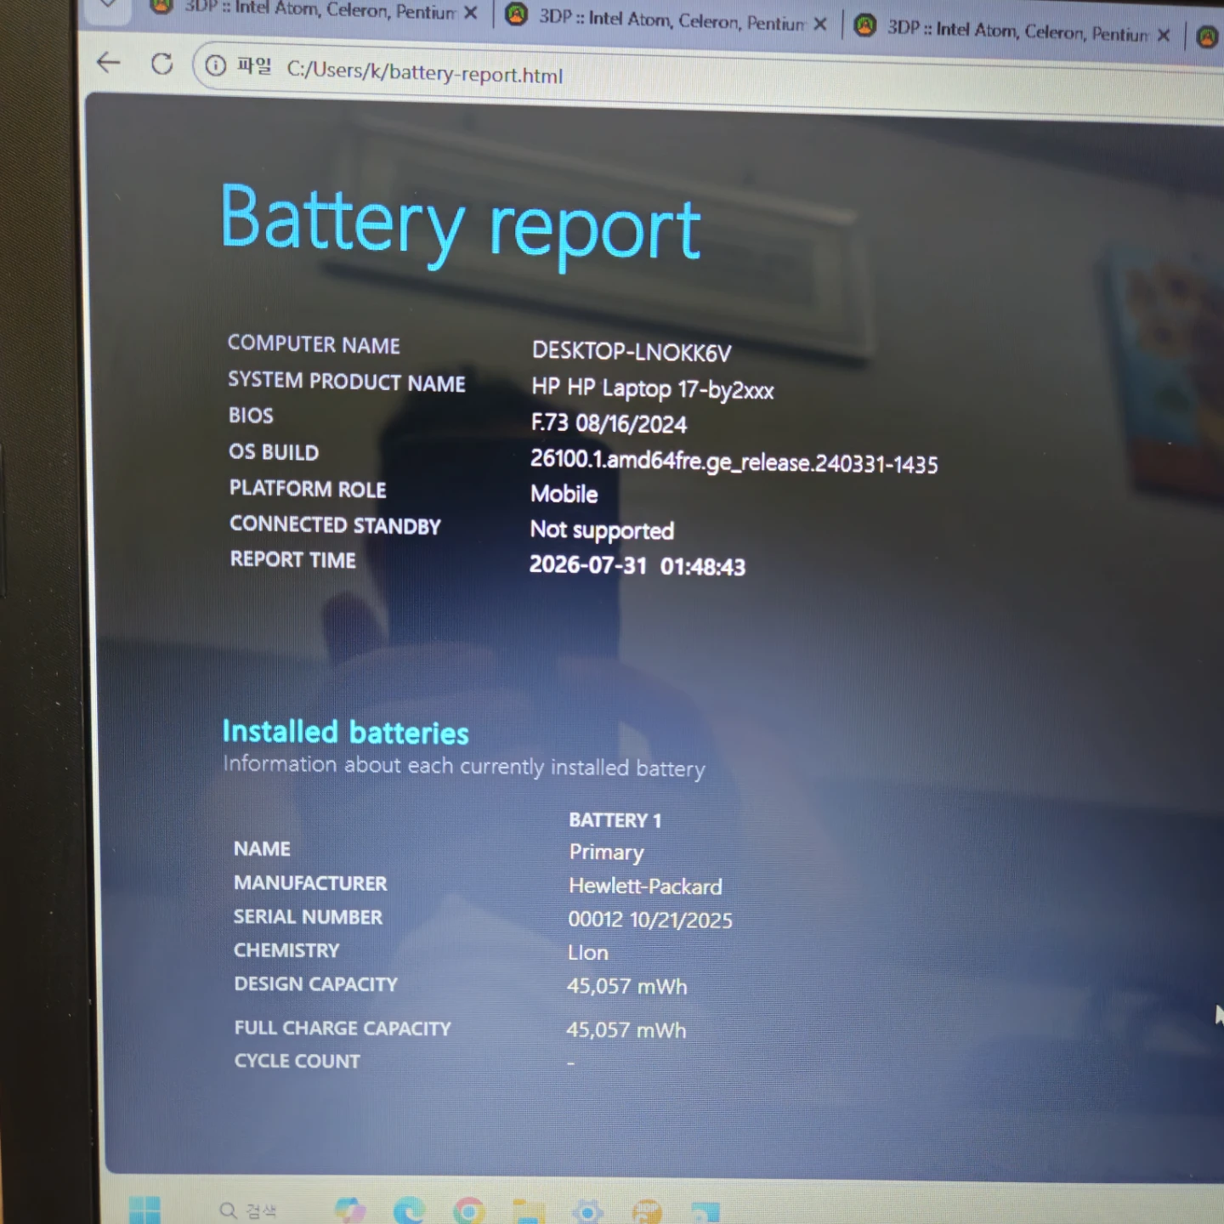Viewport: 1224px width, 1224px height.
Task: Open the taskbar search labeled 검색
Action: [248, 1210]
